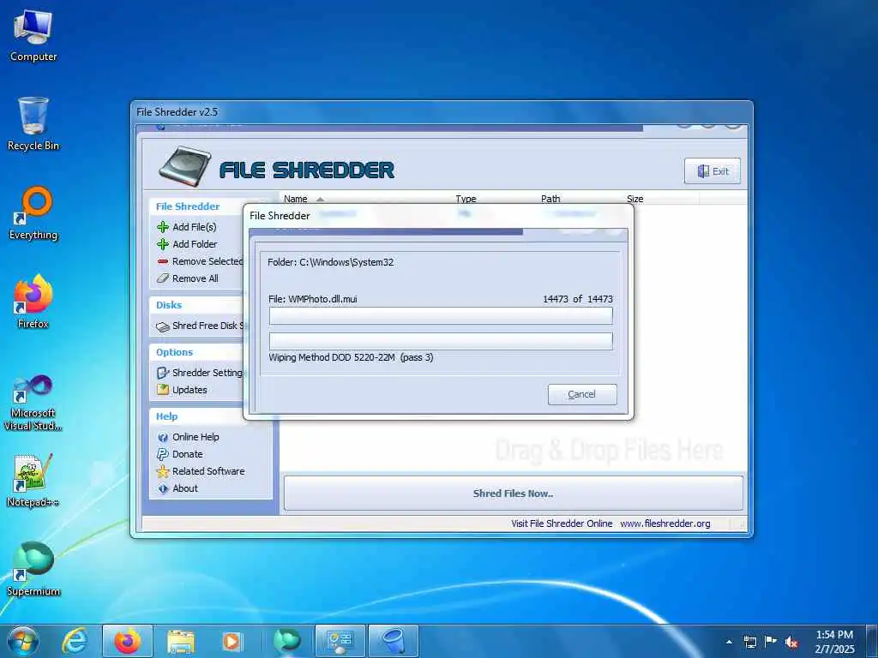Select the Supermium desktop shortcut
The height and width of the screenshot is (658, 878).
pyautogui.click(x=33, y=569)
